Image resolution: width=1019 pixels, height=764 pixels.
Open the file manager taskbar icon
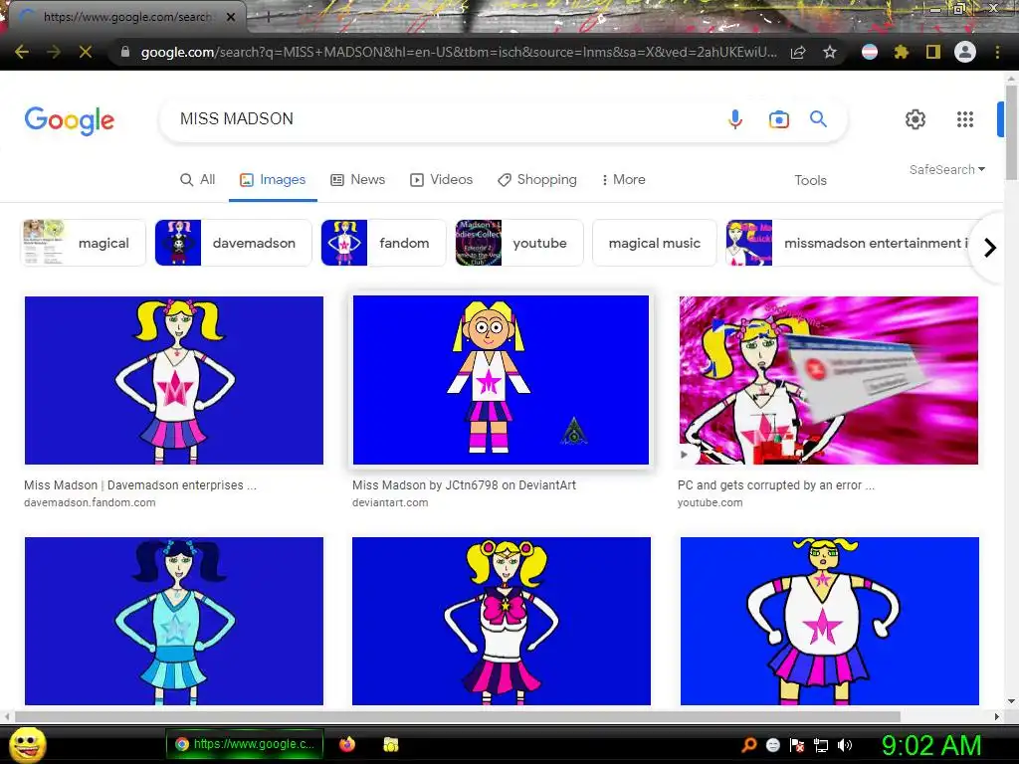(390, 744)
